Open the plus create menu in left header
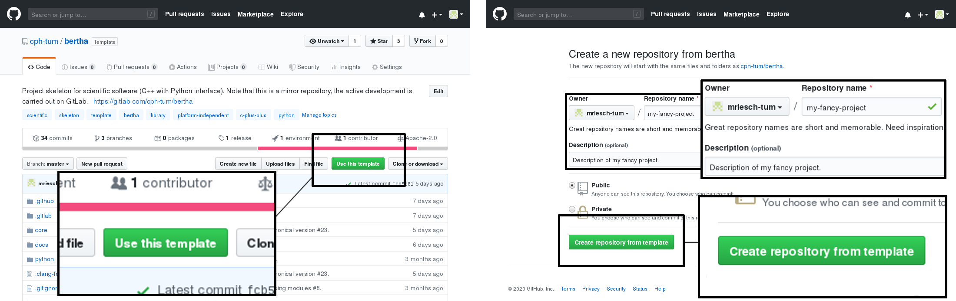This screenshot has width=956, height=301. (x=437, y=15)
